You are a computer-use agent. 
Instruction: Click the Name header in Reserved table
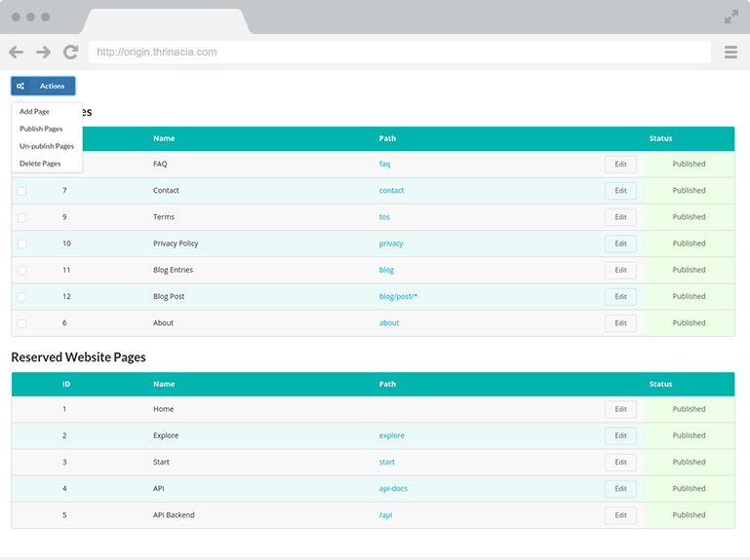tap(164, 384)
